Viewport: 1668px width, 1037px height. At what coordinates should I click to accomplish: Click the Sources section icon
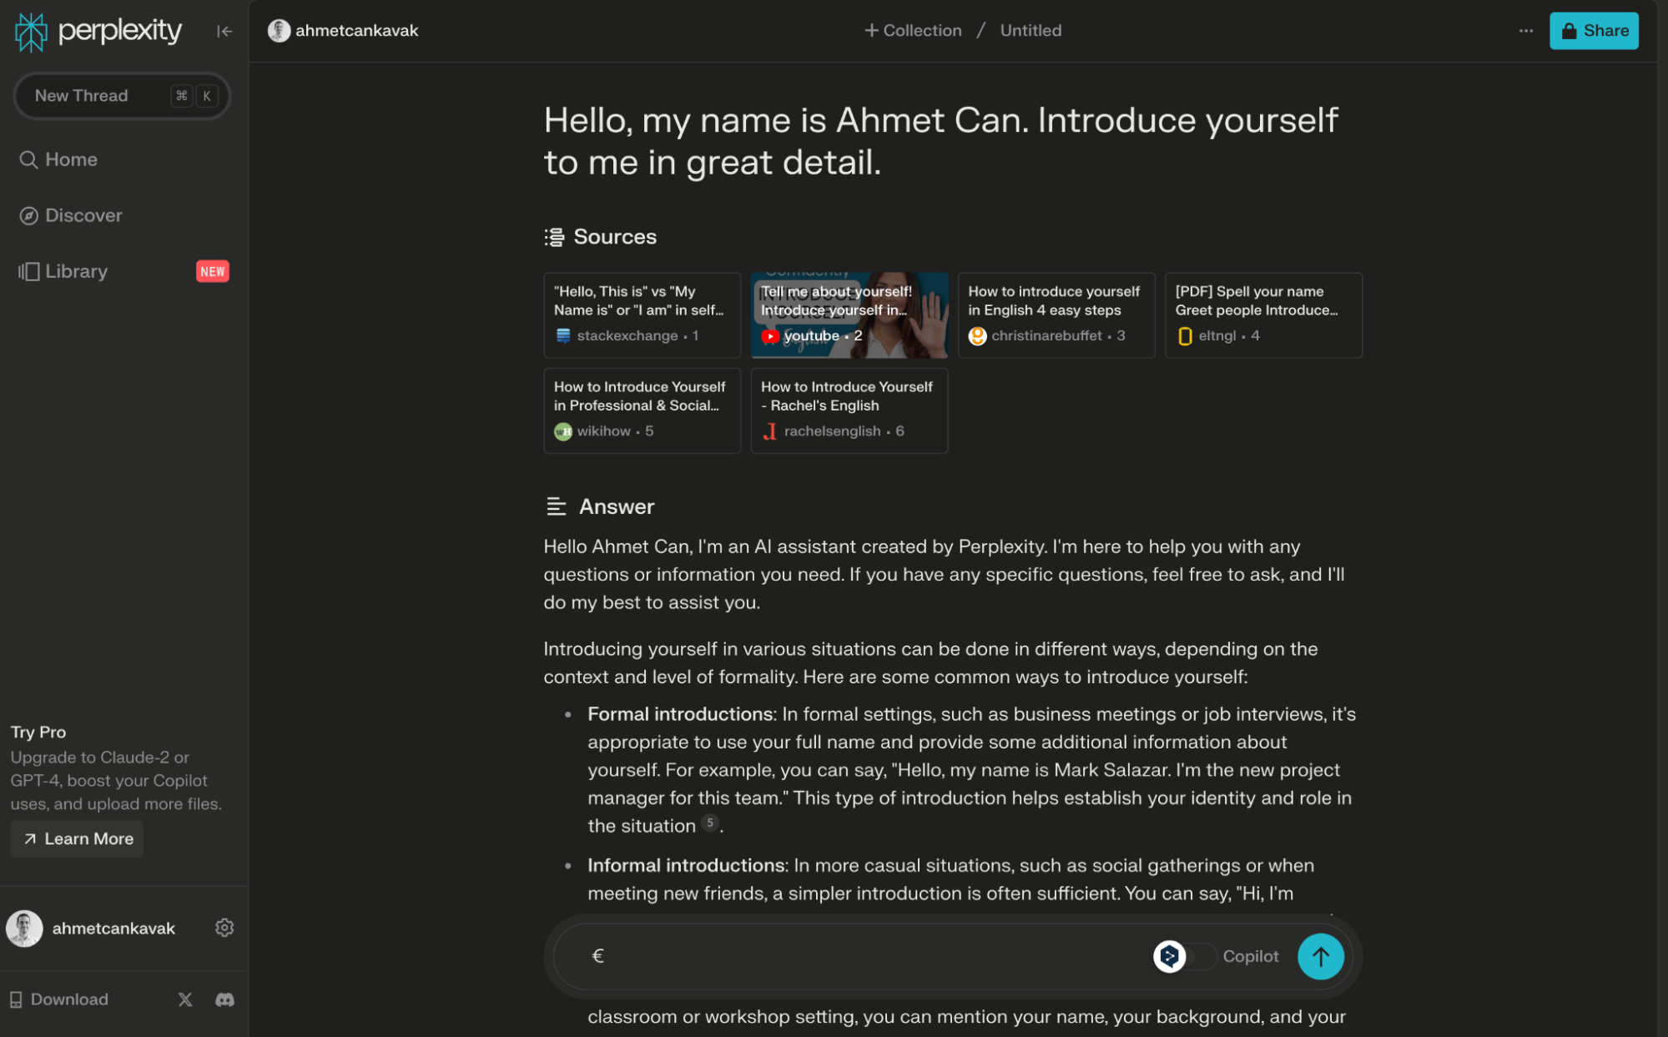[x=554, y=237]
